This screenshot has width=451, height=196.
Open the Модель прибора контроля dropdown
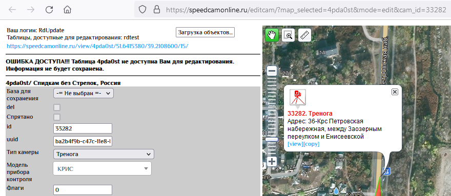point(102,168)
